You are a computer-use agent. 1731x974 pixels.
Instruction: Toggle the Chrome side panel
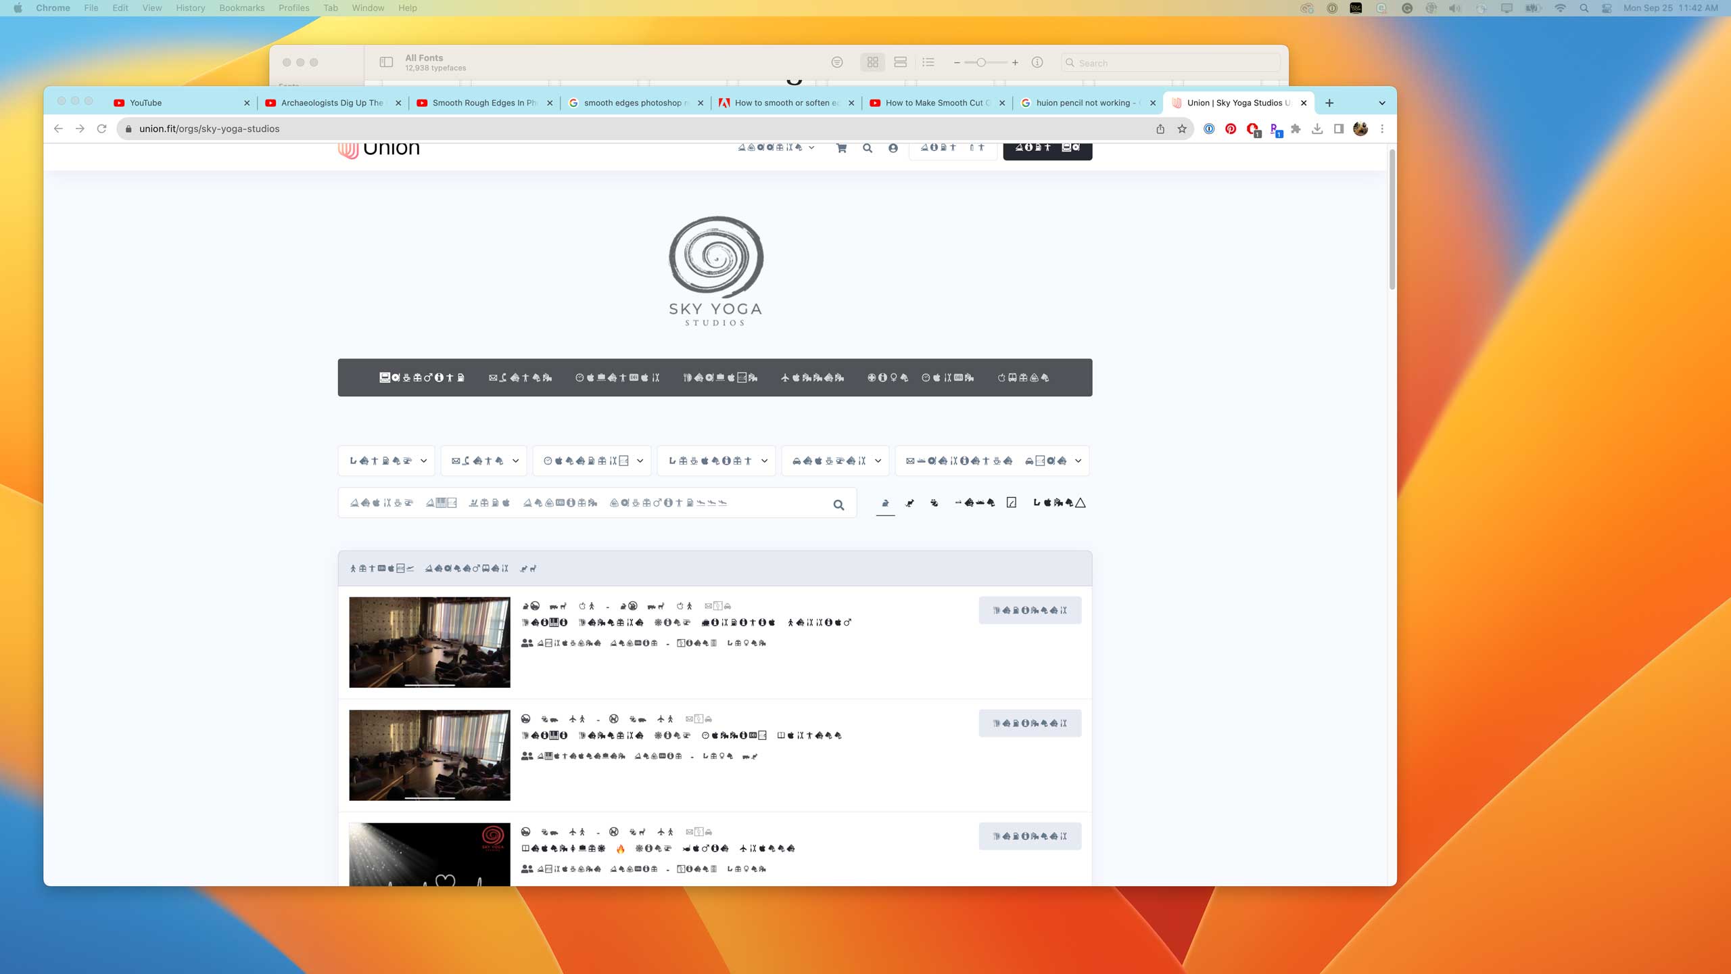1339,129
